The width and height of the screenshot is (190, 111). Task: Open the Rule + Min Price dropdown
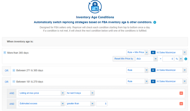click(137, 52)
